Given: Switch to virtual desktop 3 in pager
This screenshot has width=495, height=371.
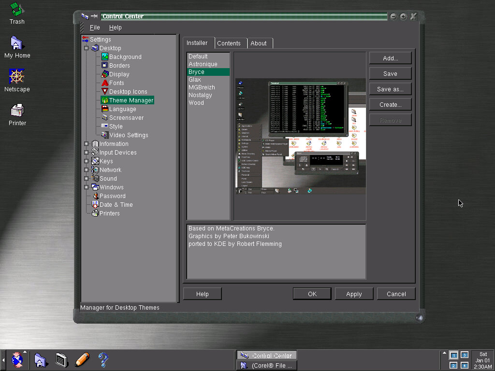Looking at the screenshot, I should [465, 355].
